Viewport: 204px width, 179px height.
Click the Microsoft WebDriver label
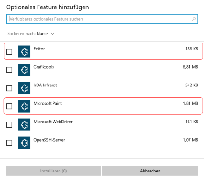tap(53, 122)
